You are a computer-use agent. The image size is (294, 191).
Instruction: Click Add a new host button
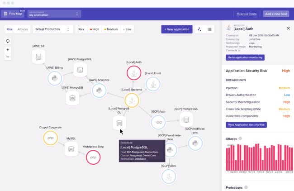[x=276, y=14]
